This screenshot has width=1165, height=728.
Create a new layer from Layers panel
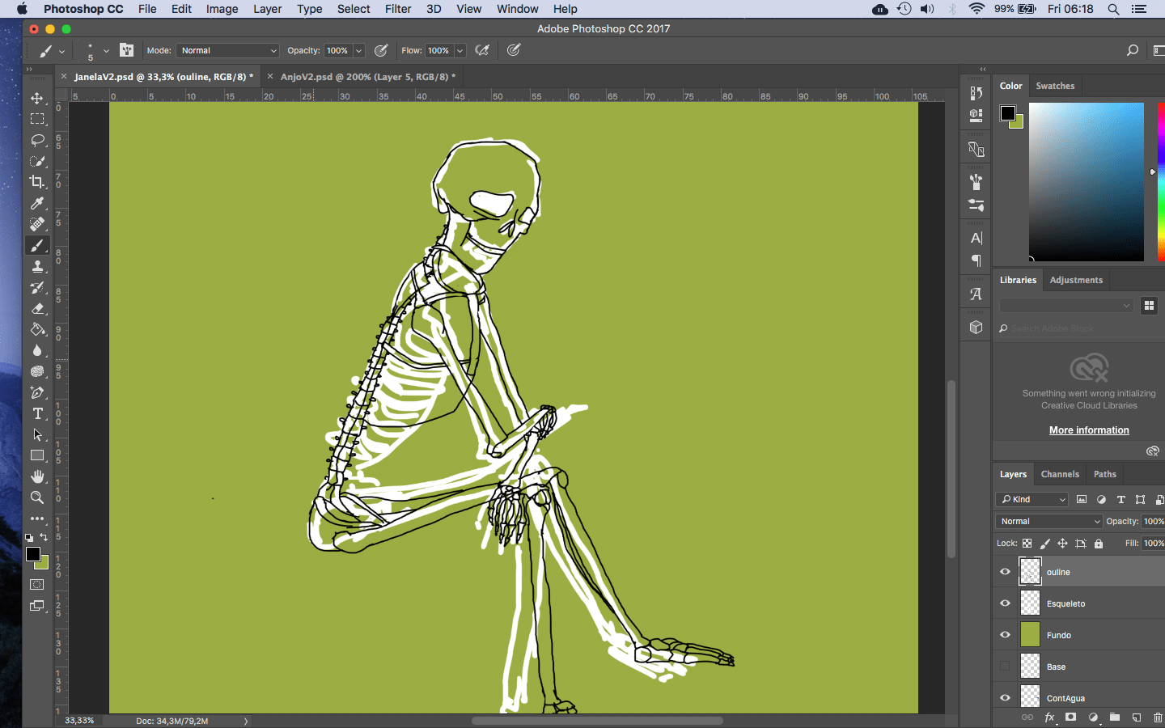[1137, 717]
